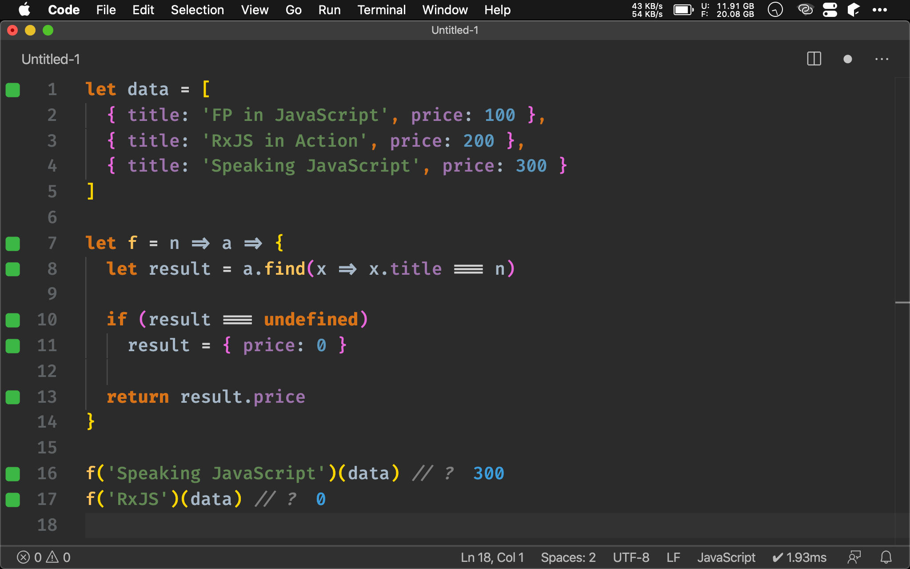Open the Go menu
Screen dimensions: 910x569
pos(293,10)
